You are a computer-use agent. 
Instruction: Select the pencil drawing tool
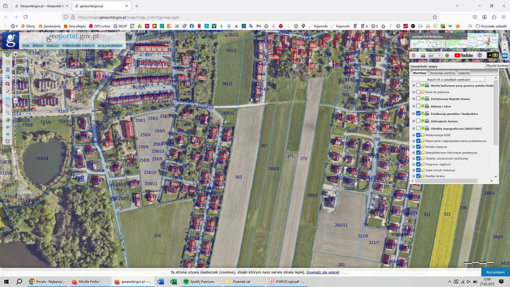pyautogui.click(x=8, y=91)
